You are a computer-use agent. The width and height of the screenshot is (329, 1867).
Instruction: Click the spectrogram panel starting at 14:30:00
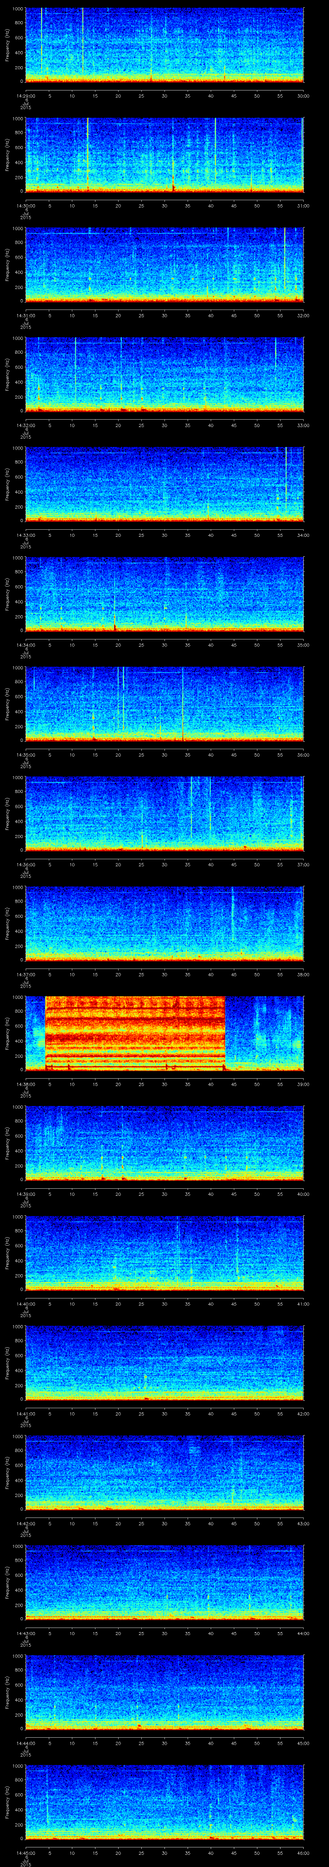tap(165, 154)
